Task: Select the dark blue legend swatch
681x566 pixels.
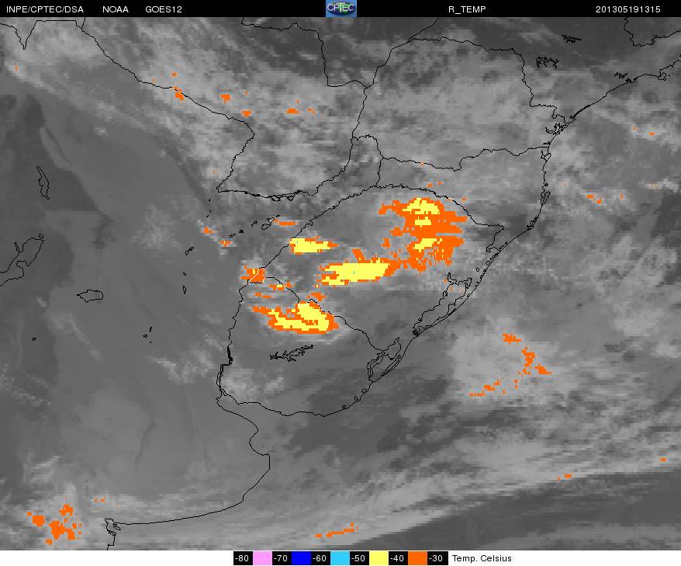Action: pyautogui.click(x=300, y=558)
